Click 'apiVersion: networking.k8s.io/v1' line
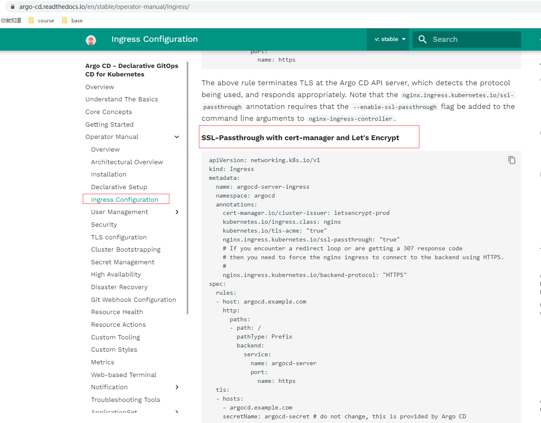 (264, 160)
